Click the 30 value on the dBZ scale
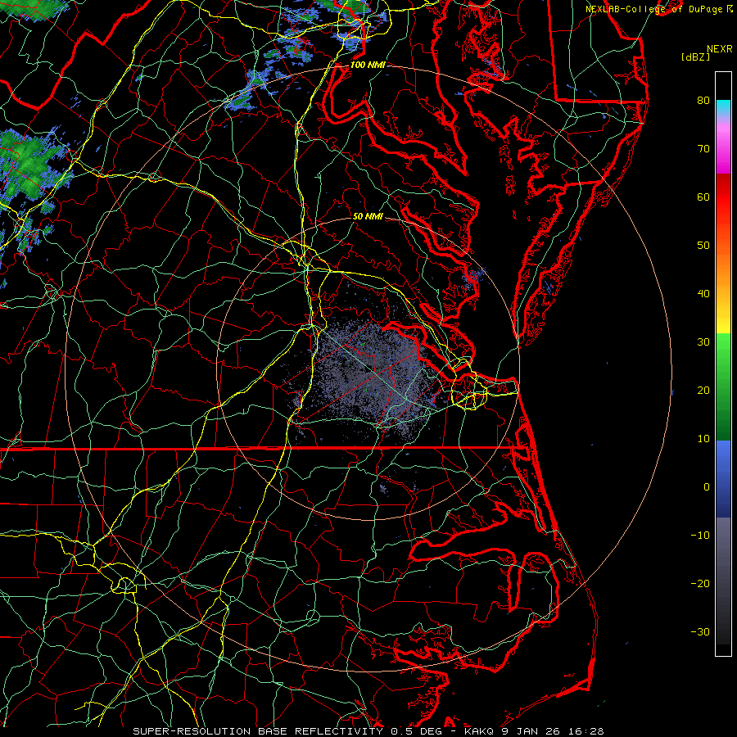Image resolution: width=737 pixels, height=737 pixels. [x=703, y=341]
